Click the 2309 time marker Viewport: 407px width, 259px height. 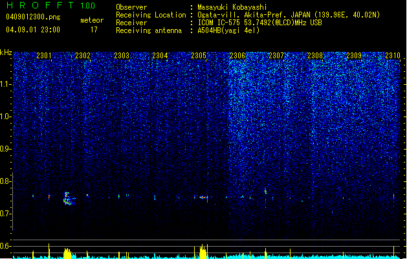(354, 55)
